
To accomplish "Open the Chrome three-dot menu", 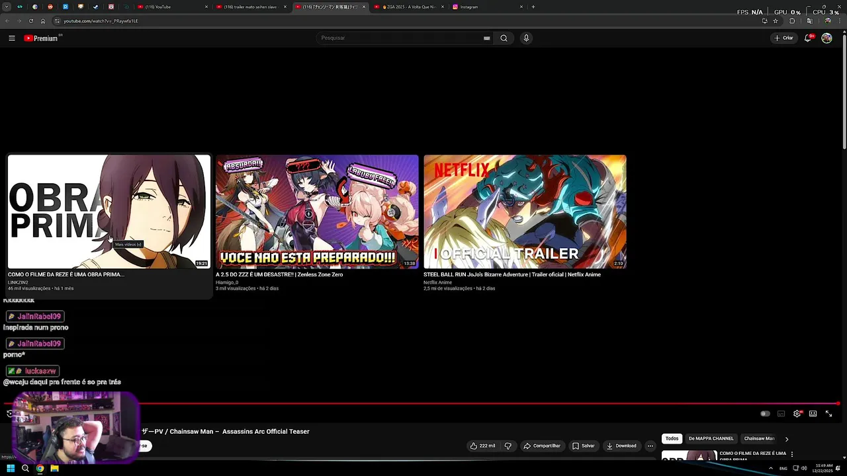I will pos(839,21).
